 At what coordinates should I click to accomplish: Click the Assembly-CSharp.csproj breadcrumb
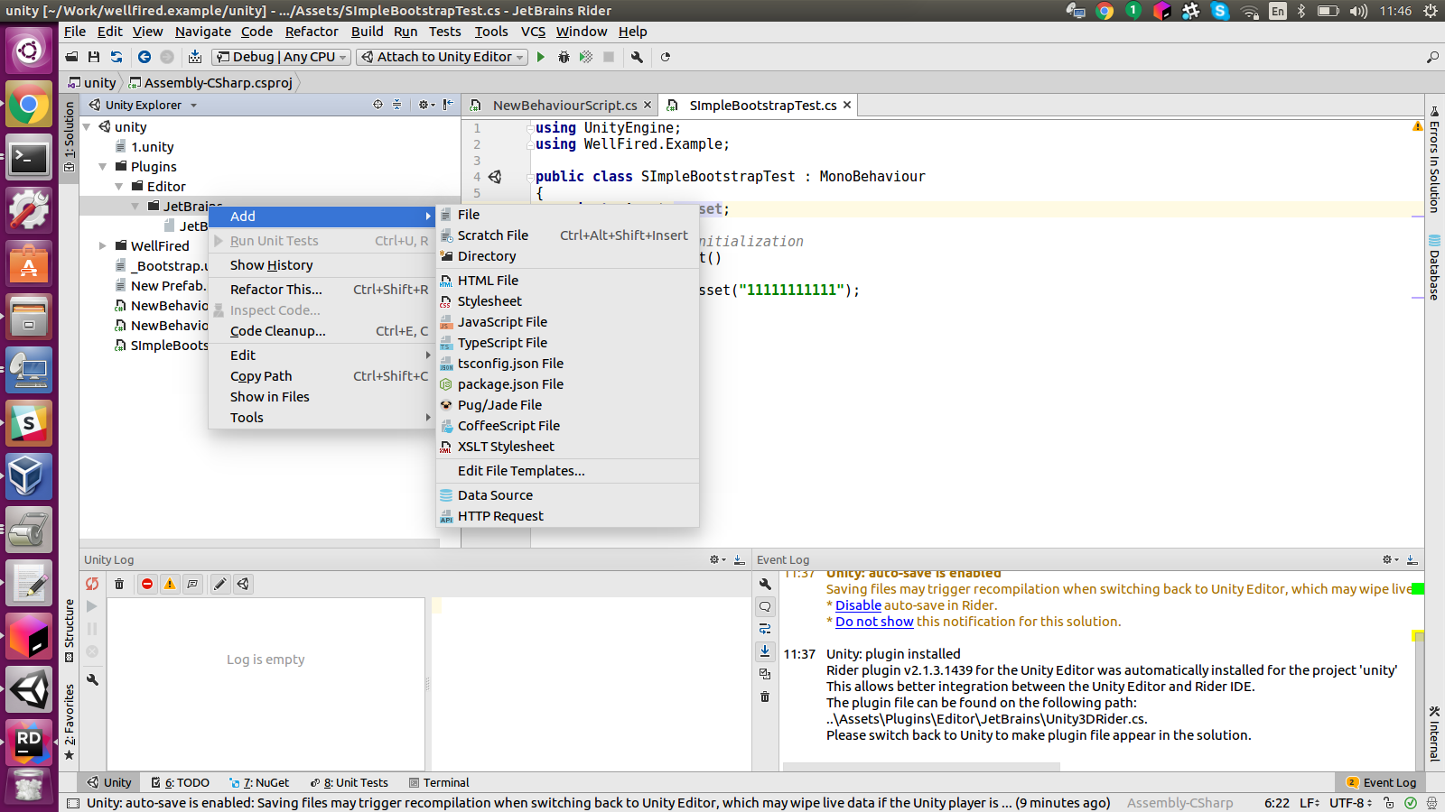pos(211,83)
